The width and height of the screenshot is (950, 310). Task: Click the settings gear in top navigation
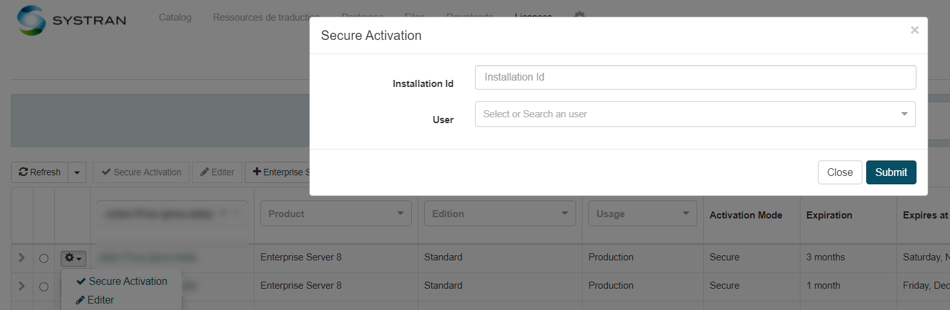579,15
